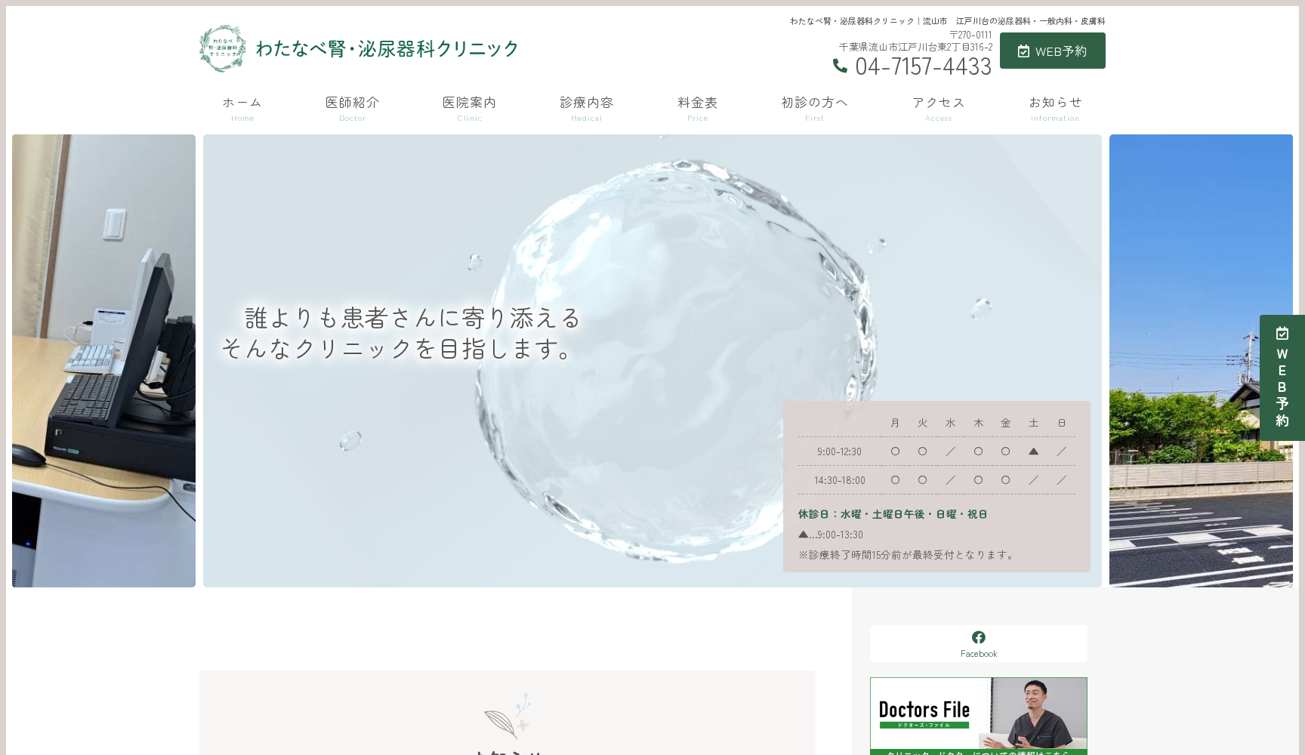Navigate to 料金表 Price page
This screenshot has height=755, width=1305.
tap(697, 103)
